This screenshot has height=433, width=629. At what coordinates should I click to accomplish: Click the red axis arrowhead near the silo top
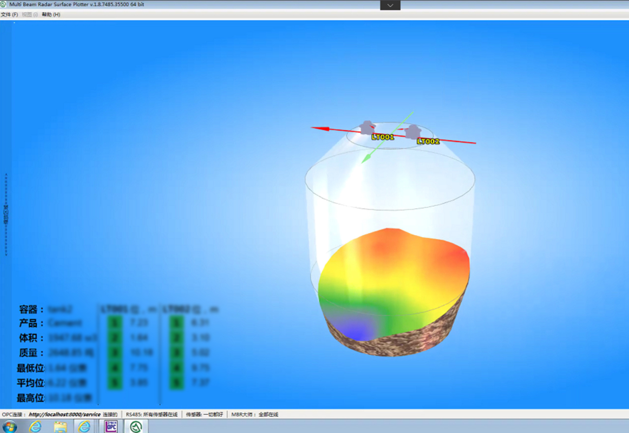[x=319, y=128]
